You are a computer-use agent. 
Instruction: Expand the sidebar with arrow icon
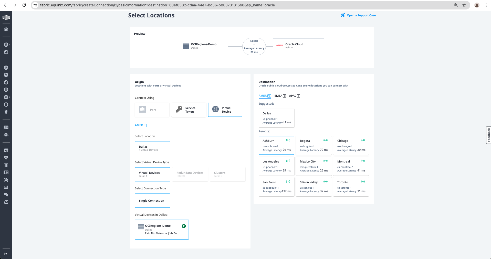[5, 254]
